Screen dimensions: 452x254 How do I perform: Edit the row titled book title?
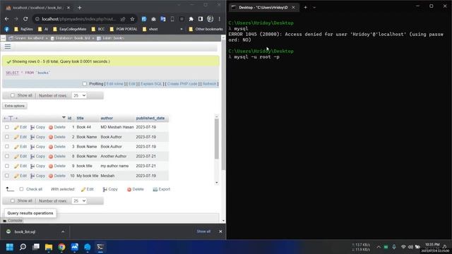[20, 167]
